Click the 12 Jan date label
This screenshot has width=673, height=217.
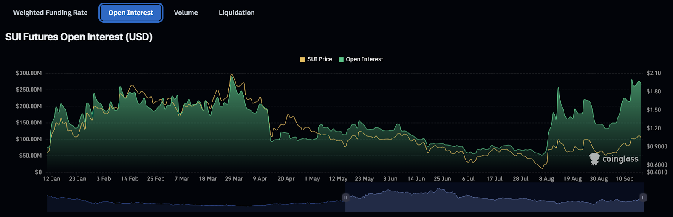pyautogui.click(x=52, y=179)
